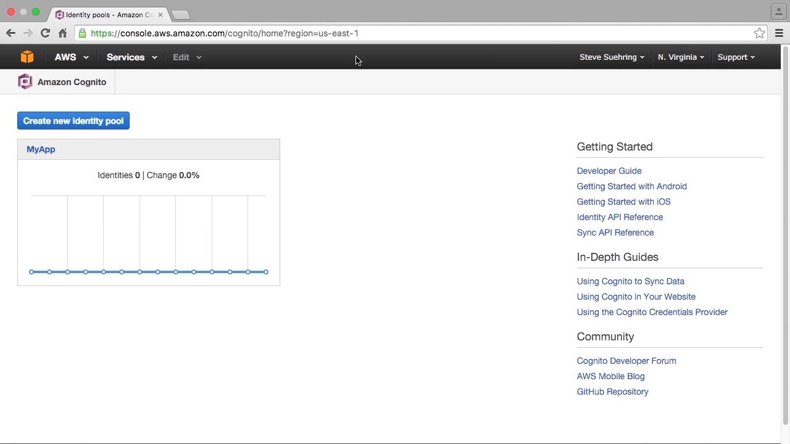Open a new browser tab
Image resolution: width=790 pixels, height=444 pixels.
[180, 14]
